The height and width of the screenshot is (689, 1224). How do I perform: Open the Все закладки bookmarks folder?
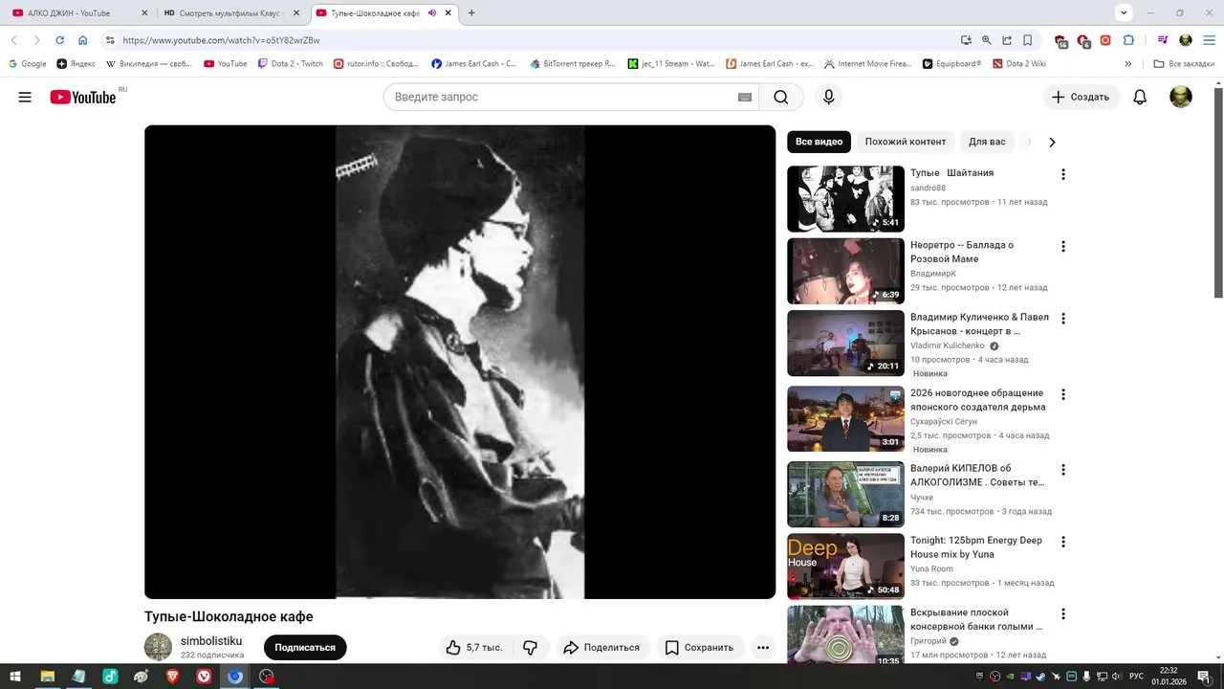1184,64
